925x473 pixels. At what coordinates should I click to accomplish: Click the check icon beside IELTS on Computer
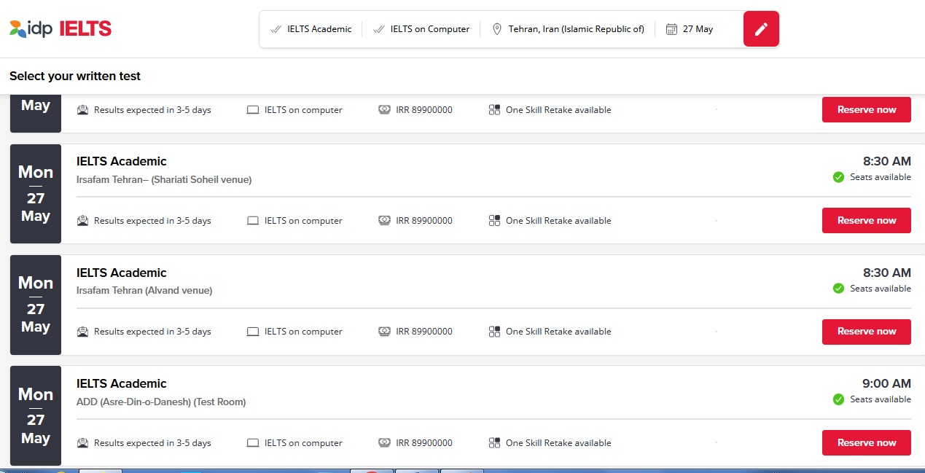[379, 29]
